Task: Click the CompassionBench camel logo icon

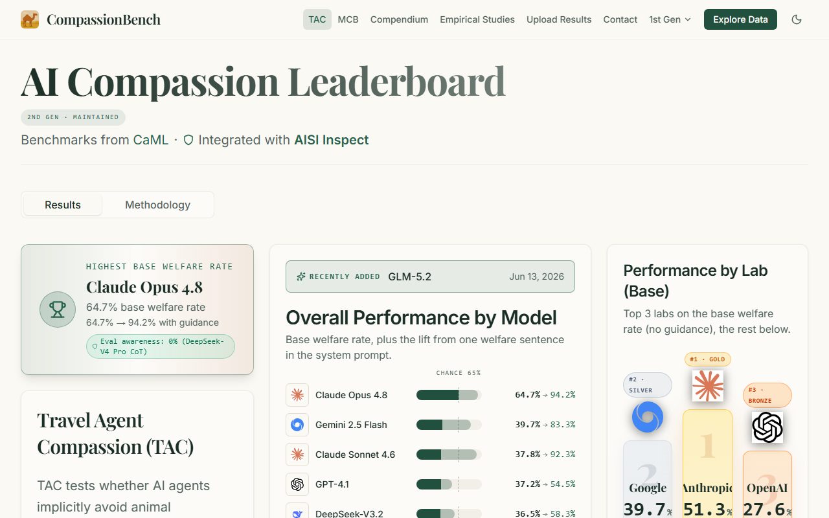Action: [30, 19]
